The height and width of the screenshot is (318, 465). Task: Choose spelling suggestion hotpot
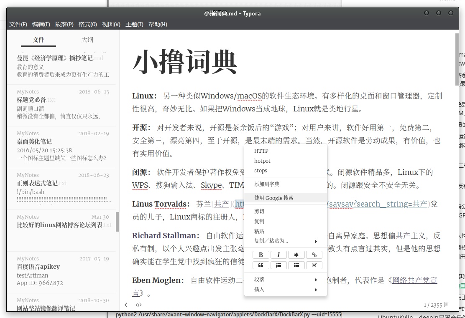285,161
